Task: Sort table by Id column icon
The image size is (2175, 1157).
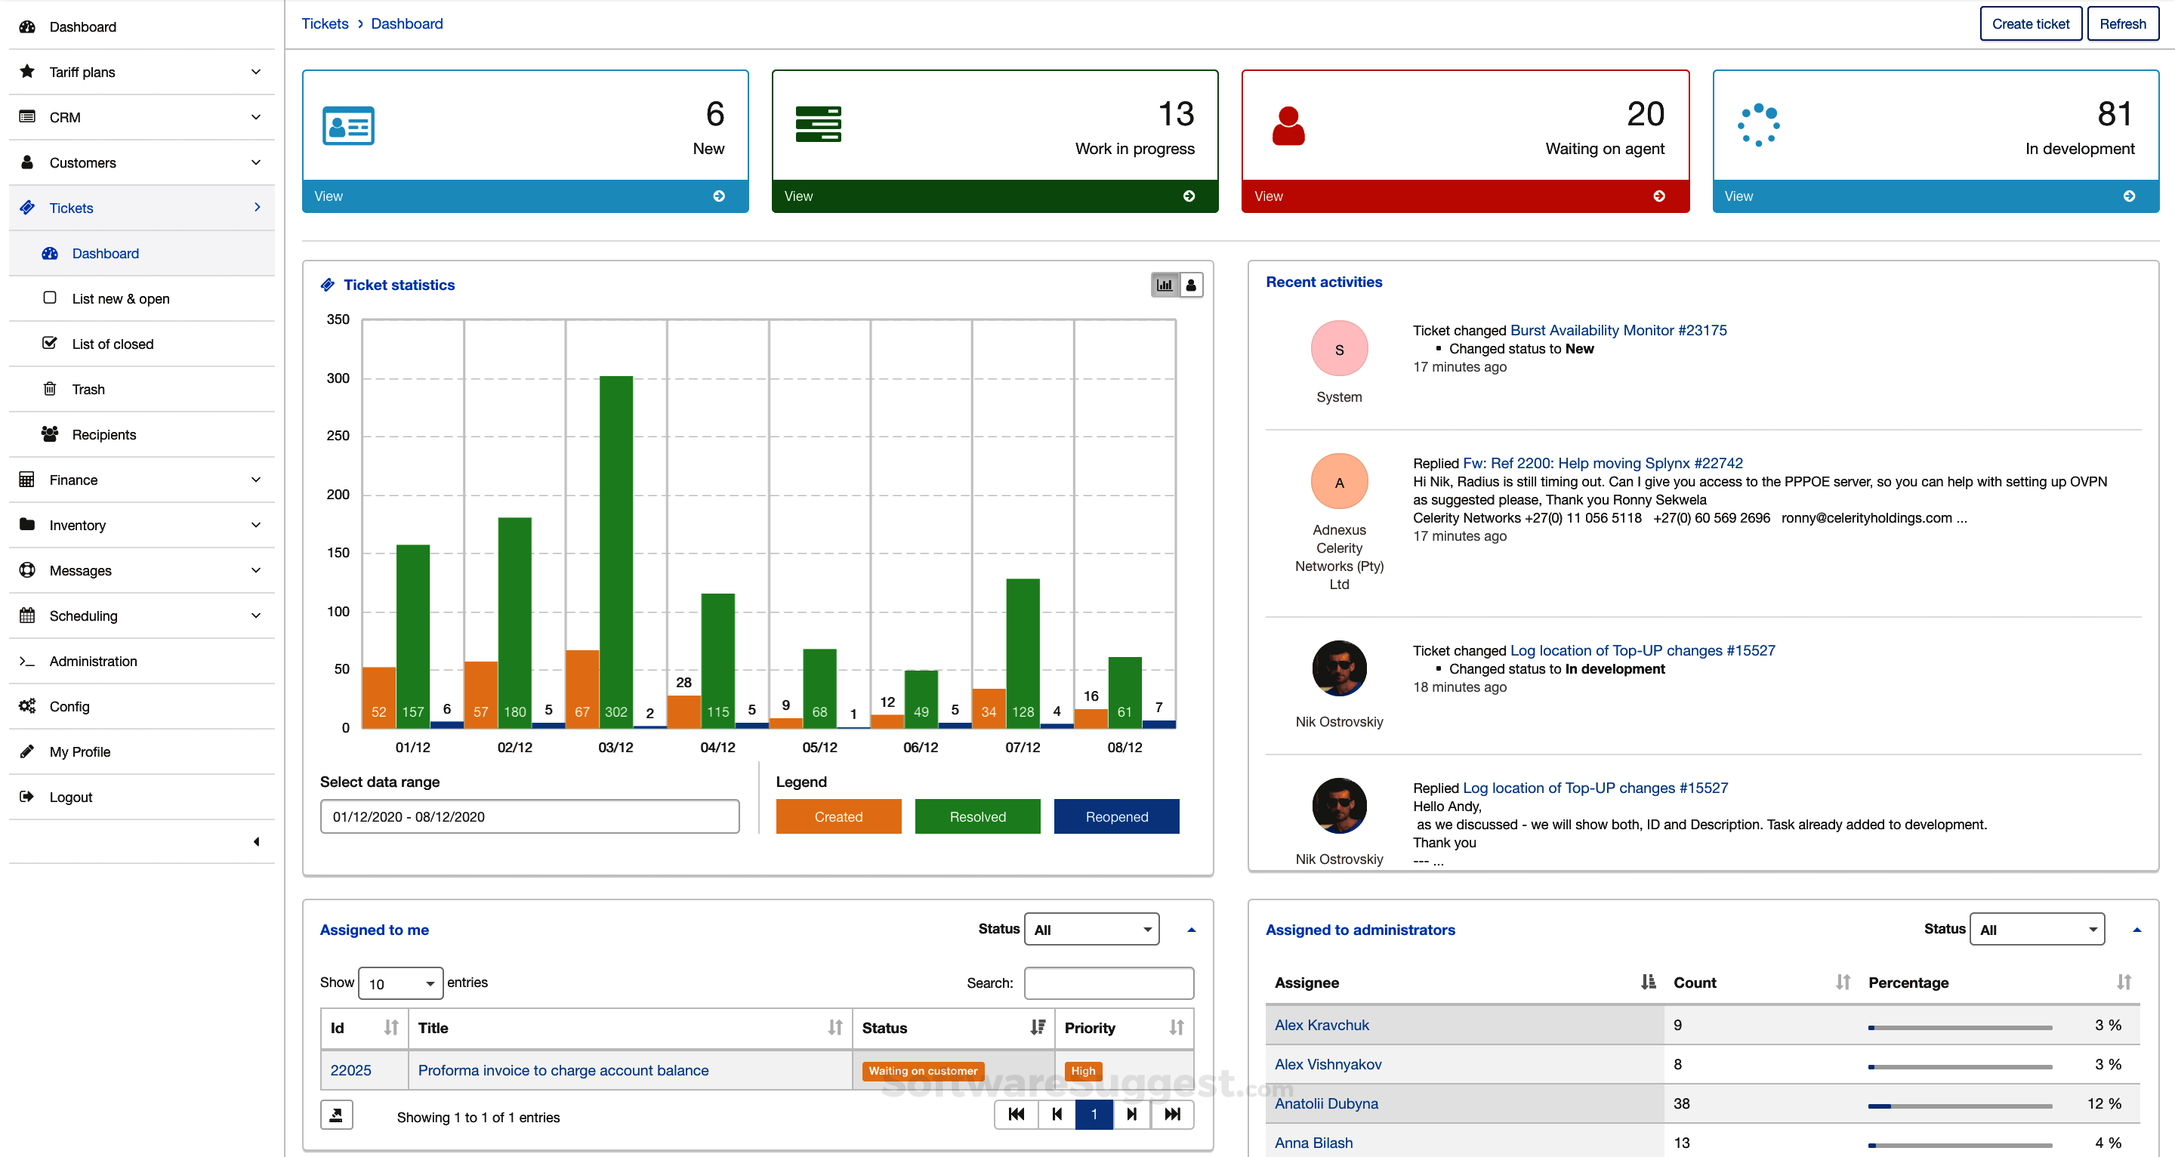Action: 391,1027
